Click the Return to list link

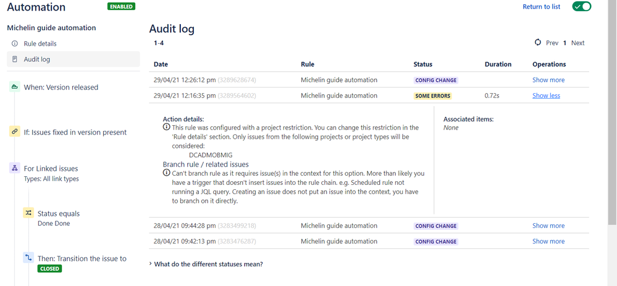(x=542, y=7)
